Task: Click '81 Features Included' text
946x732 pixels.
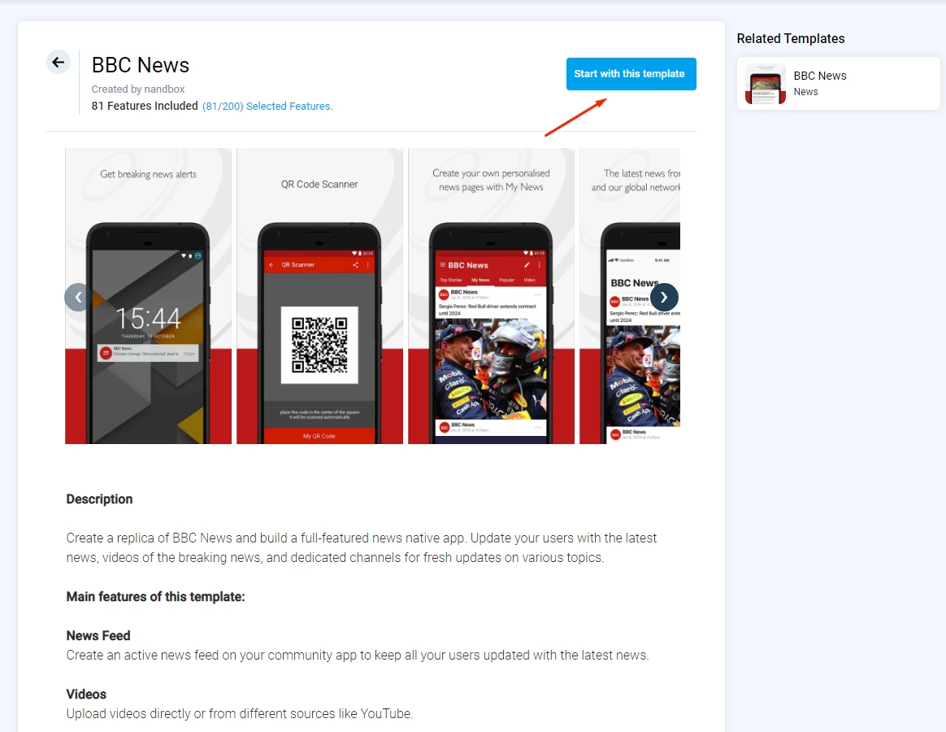Action: 145,106
